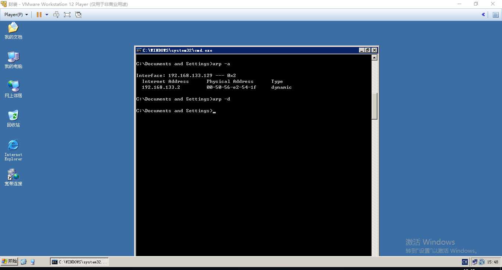502x270 pixels.
Task: Open the 开始 Start menu
Action: point(9,262)
